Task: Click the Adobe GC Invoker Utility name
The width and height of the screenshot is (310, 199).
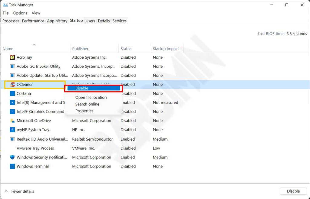Action: [x=38, y=66]
